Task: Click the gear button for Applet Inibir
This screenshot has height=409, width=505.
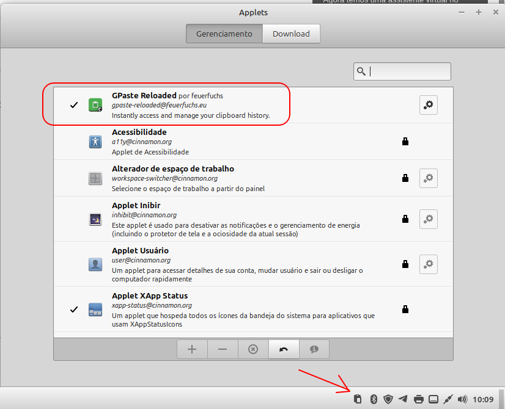Action: 429,219
